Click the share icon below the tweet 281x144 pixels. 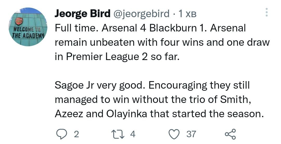coord(230,134)
